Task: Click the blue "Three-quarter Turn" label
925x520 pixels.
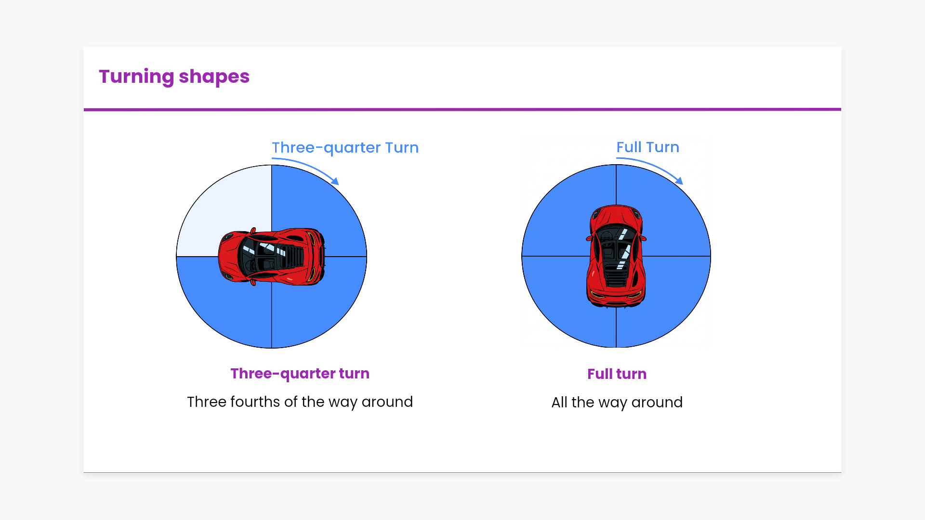Action: tap(345, 147)
